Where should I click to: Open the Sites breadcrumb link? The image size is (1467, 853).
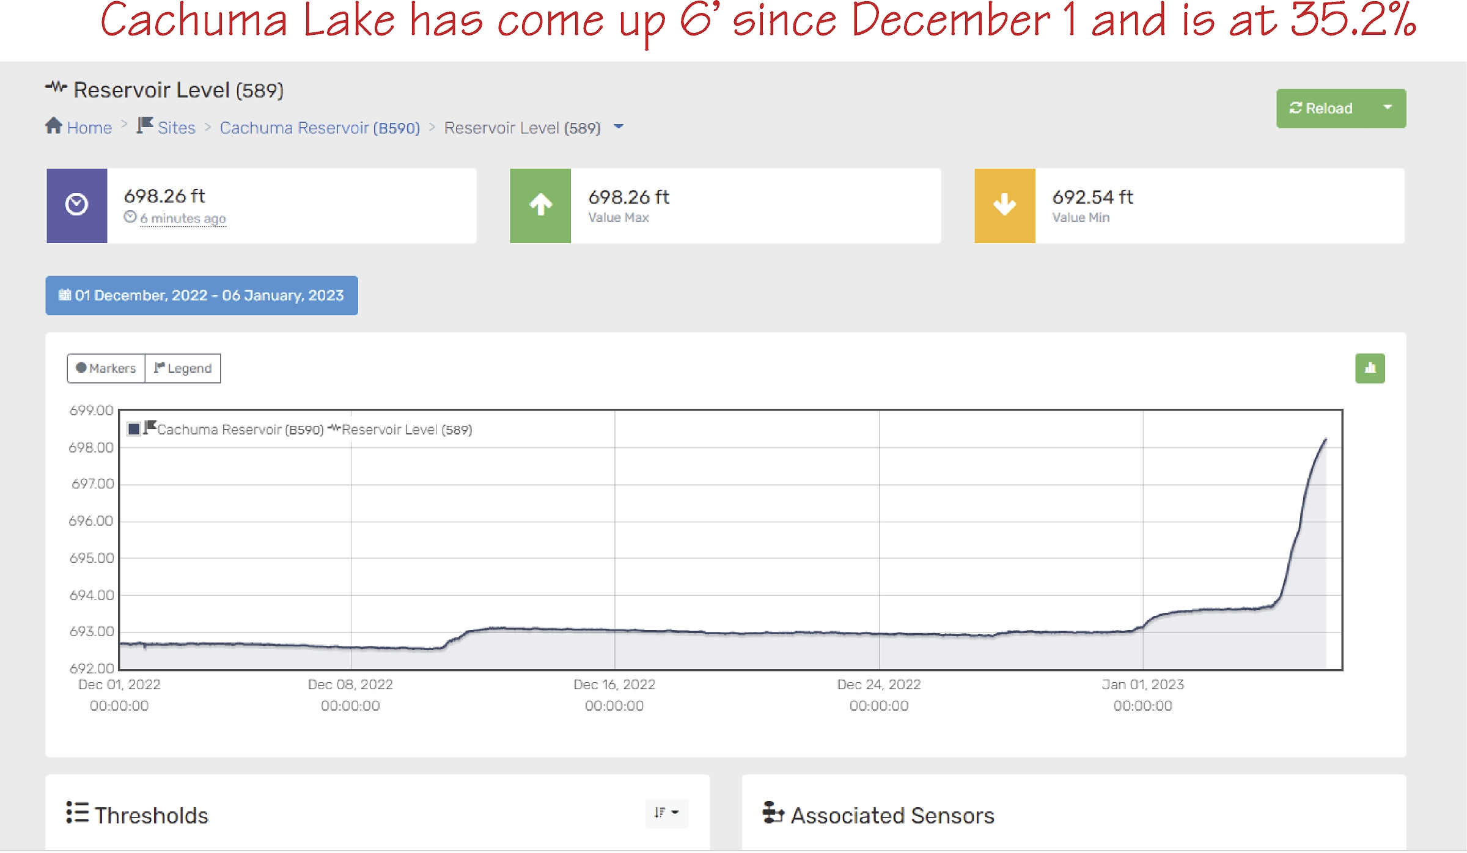[x=176, y=128]
